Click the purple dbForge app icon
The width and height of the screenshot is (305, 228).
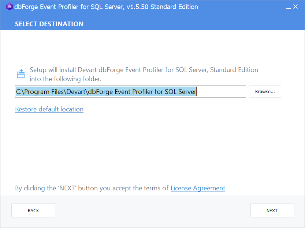(10, 7)
